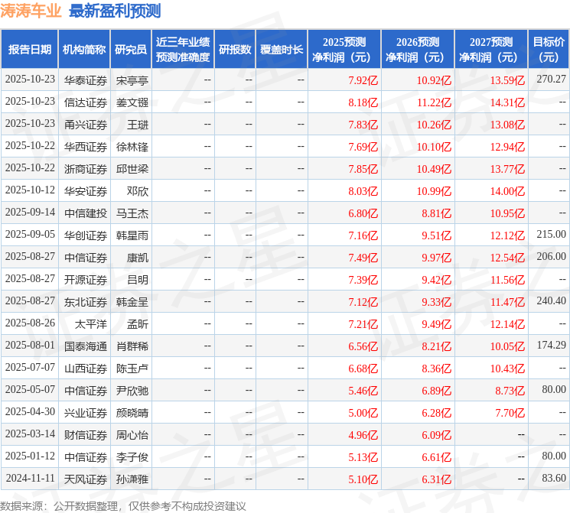Click target price 270.27
This screenshot has height=513, width=570.
[551, 80]
